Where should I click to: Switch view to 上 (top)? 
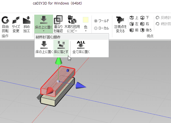(x=134, y=18)
